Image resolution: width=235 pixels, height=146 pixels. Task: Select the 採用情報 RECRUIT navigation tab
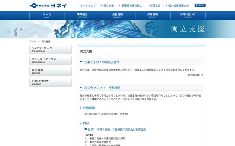[153, 15]
